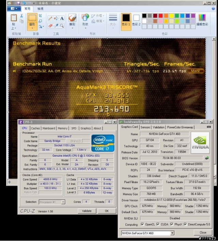Click the Edit colors rainbow icon
The image size is (218, 241).
[x=202, y=17]
